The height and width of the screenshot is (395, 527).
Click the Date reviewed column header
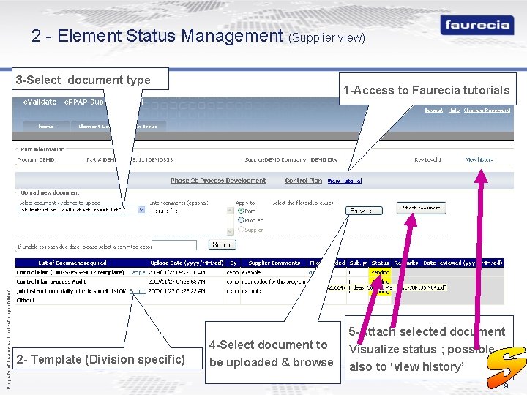[463, 263]
